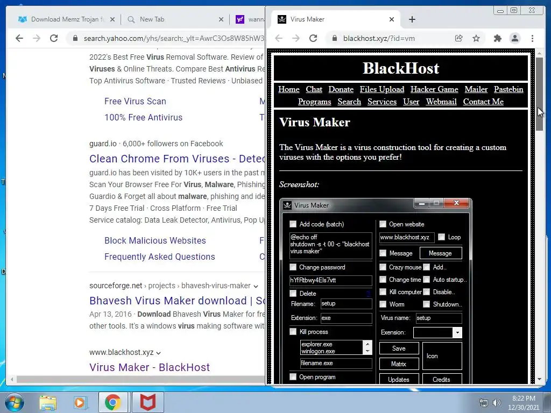Open the Home link on BlackHost
The image size is (551, 413).
tap(289, 90)
